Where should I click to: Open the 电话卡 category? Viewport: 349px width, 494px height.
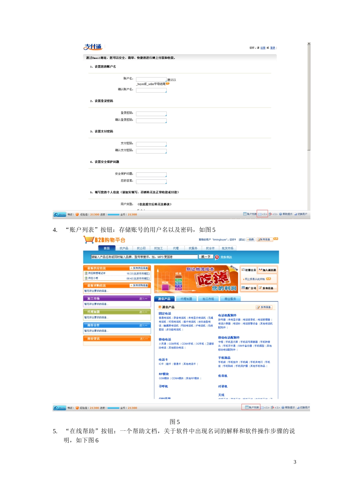tap(163, 359)
